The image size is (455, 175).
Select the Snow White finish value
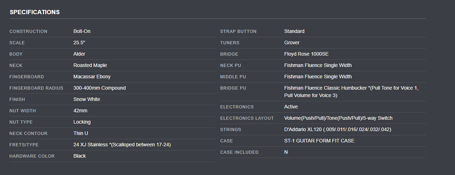coord(87,99)
